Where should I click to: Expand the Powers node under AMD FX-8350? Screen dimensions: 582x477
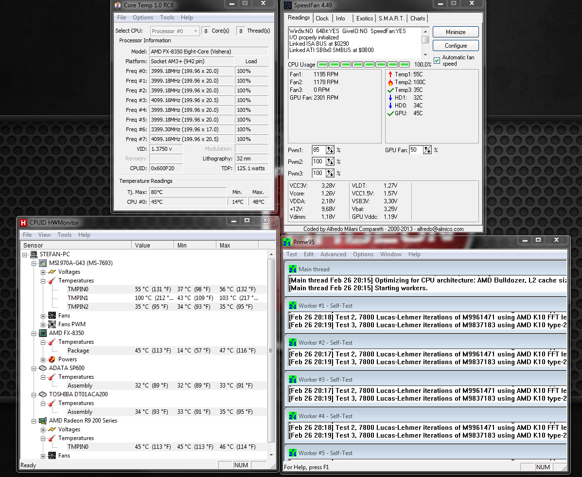click(x=43, y=360)
